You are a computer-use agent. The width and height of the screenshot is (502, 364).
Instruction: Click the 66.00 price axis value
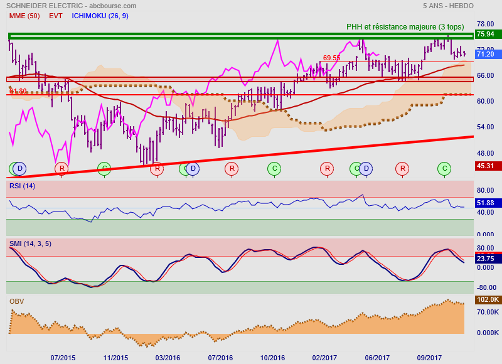485,75
